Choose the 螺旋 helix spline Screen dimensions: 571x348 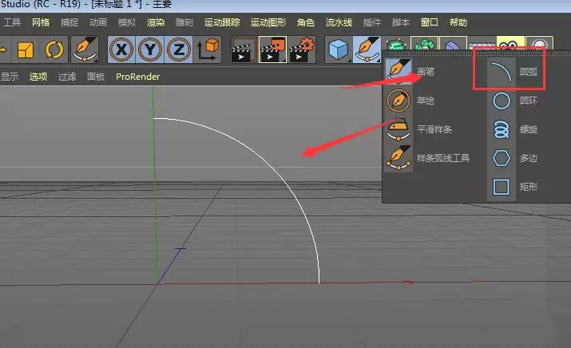(514, 129)
